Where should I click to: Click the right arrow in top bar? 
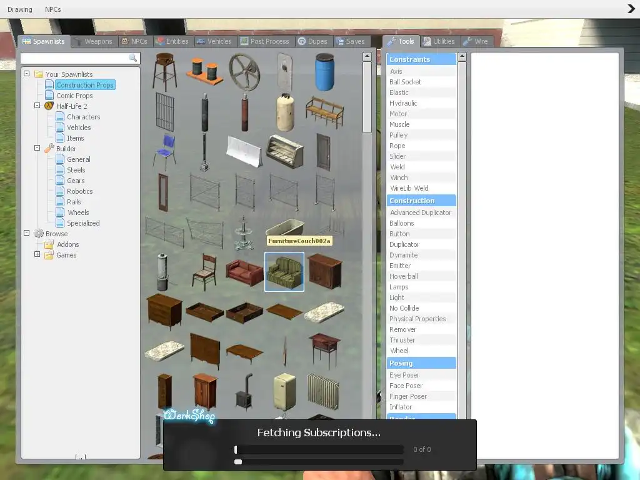pos(631,9)
